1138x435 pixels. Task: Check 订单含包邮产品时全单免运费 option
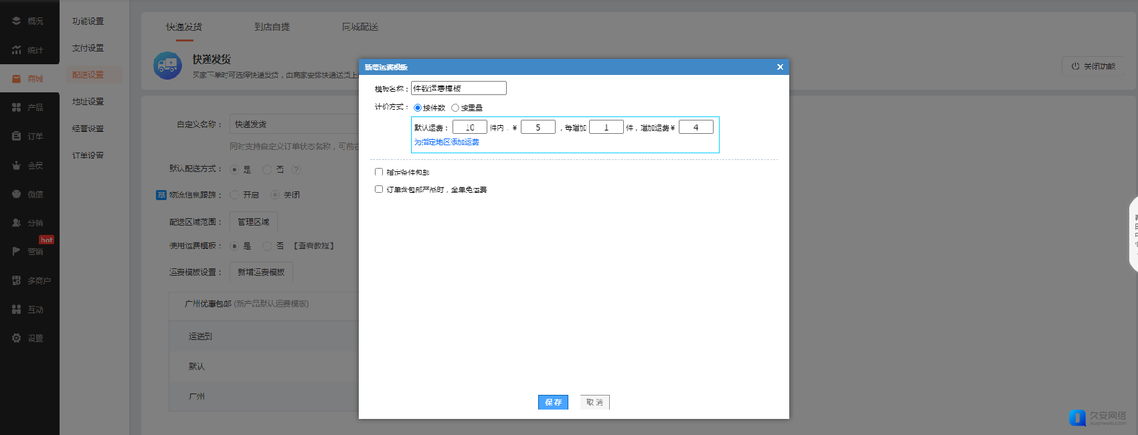[379, 189]
